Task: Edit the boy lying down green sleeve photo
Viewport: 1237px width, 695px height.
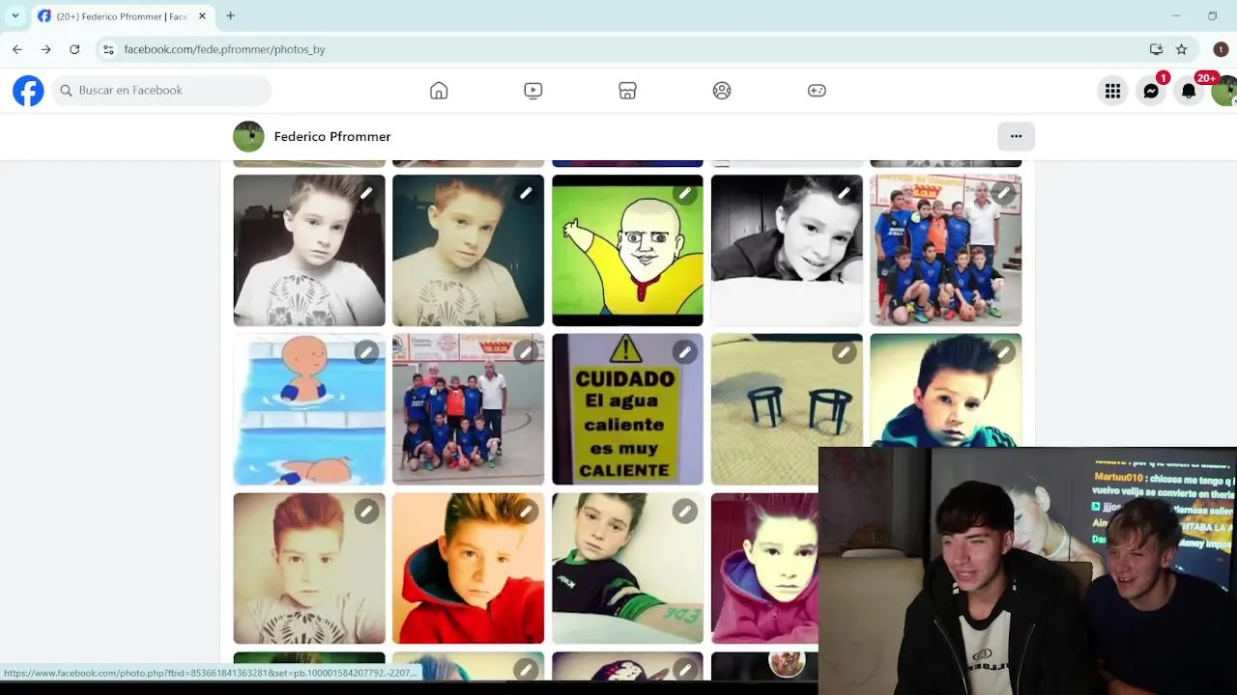Action: click(685, 512)
